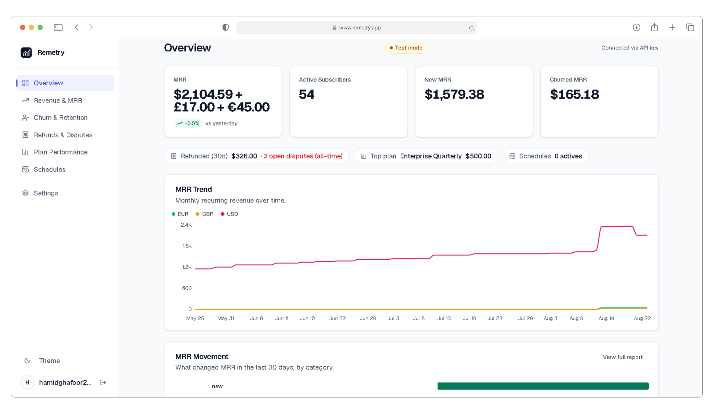Click the Schedules calendar icon in sidebar

(x=25, y=170)
